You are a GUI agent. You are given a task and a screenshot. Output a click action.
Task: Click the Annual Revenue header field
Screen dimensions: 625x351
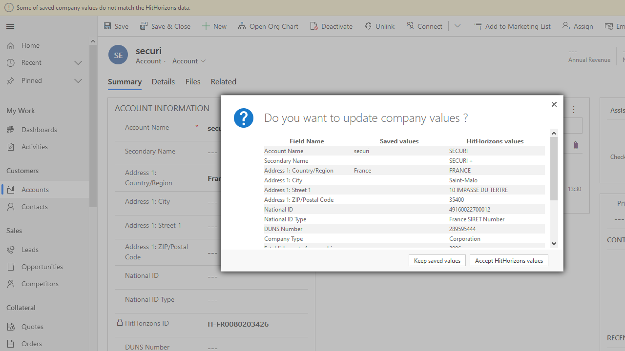(589, 55)
